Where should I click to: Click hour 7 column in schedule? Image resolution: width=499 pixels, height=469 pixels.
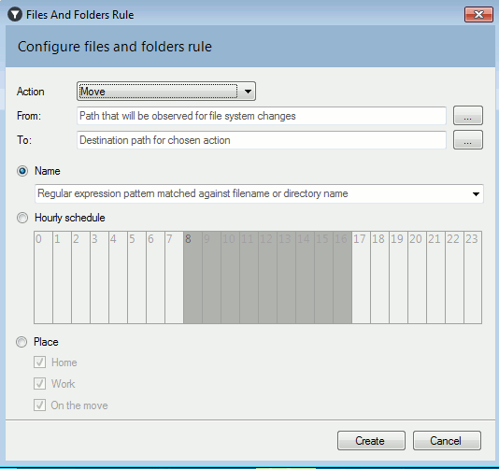tap(174, 277)
